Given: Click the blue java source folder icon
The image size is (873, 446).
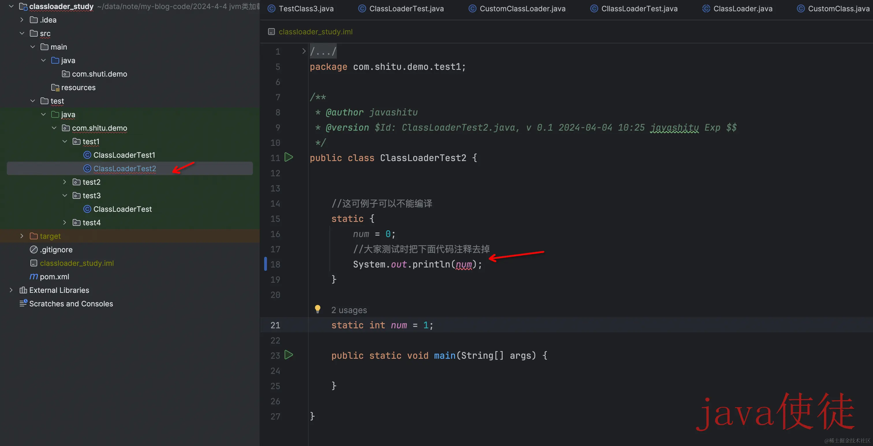Looking at the screenshot, I should pyautogui.click(x=55, y=60).
